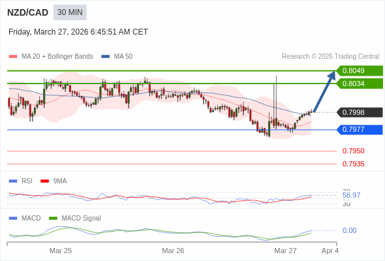The height and width of the screenshot is (261, 385).
Task: Click the MACD legend label
Action: (x=31, y=219)
